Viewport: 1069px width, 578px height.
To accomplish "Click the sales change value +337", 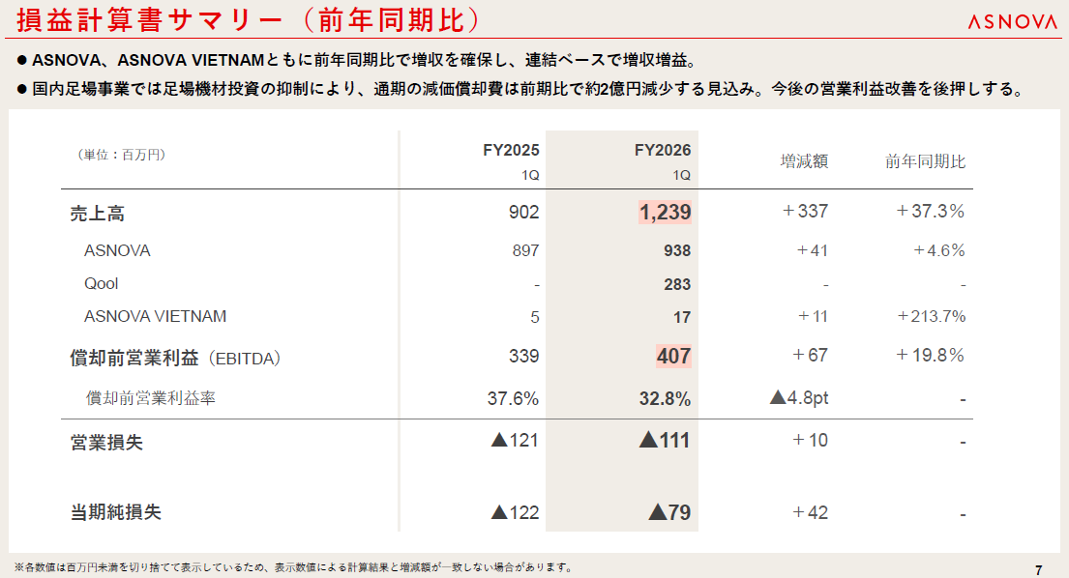I will click(805, 211).
